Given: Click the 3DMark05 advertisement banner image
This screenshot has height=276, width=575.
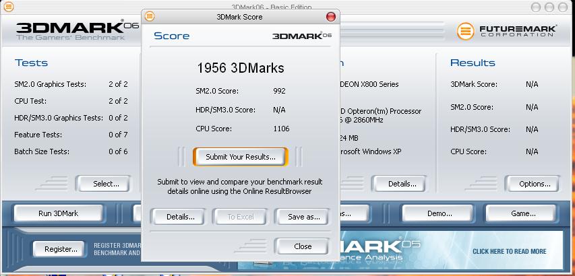Looking at the screenshot, I should click(377, 250).
